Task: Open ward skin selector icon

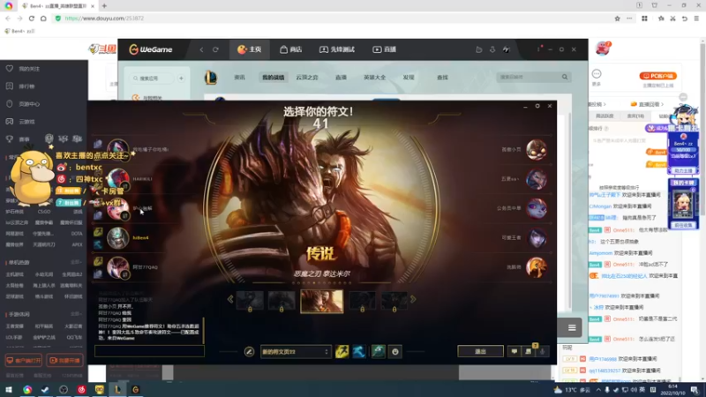Action: (379, 351)
